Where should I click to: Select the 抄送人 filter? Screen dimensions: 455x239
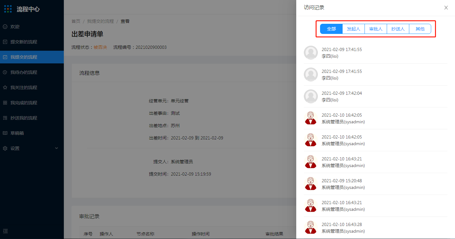[398, 29]
